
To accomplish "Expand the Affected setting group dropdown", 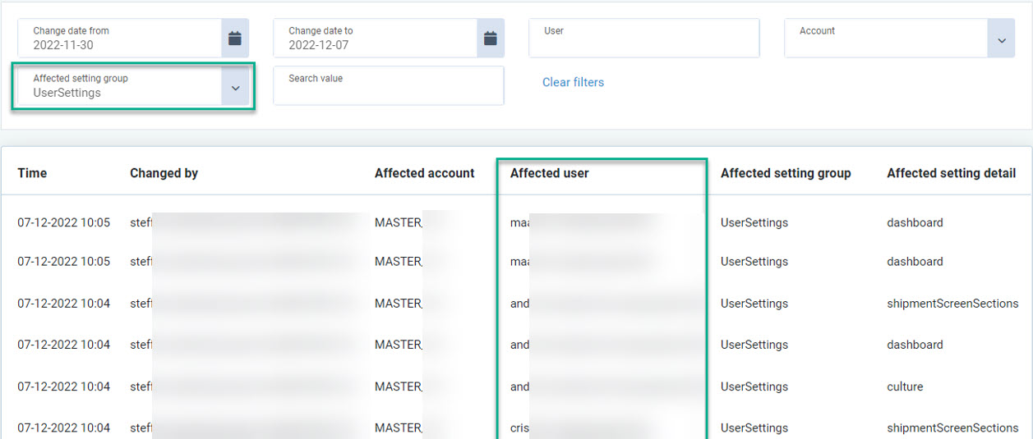I will 236,88.
